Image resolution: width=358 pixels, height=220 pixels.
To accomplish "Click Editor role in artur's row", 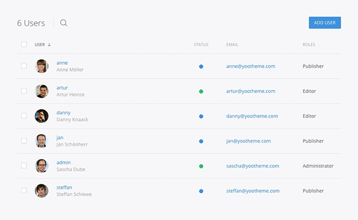I will [x=310, y=91].
